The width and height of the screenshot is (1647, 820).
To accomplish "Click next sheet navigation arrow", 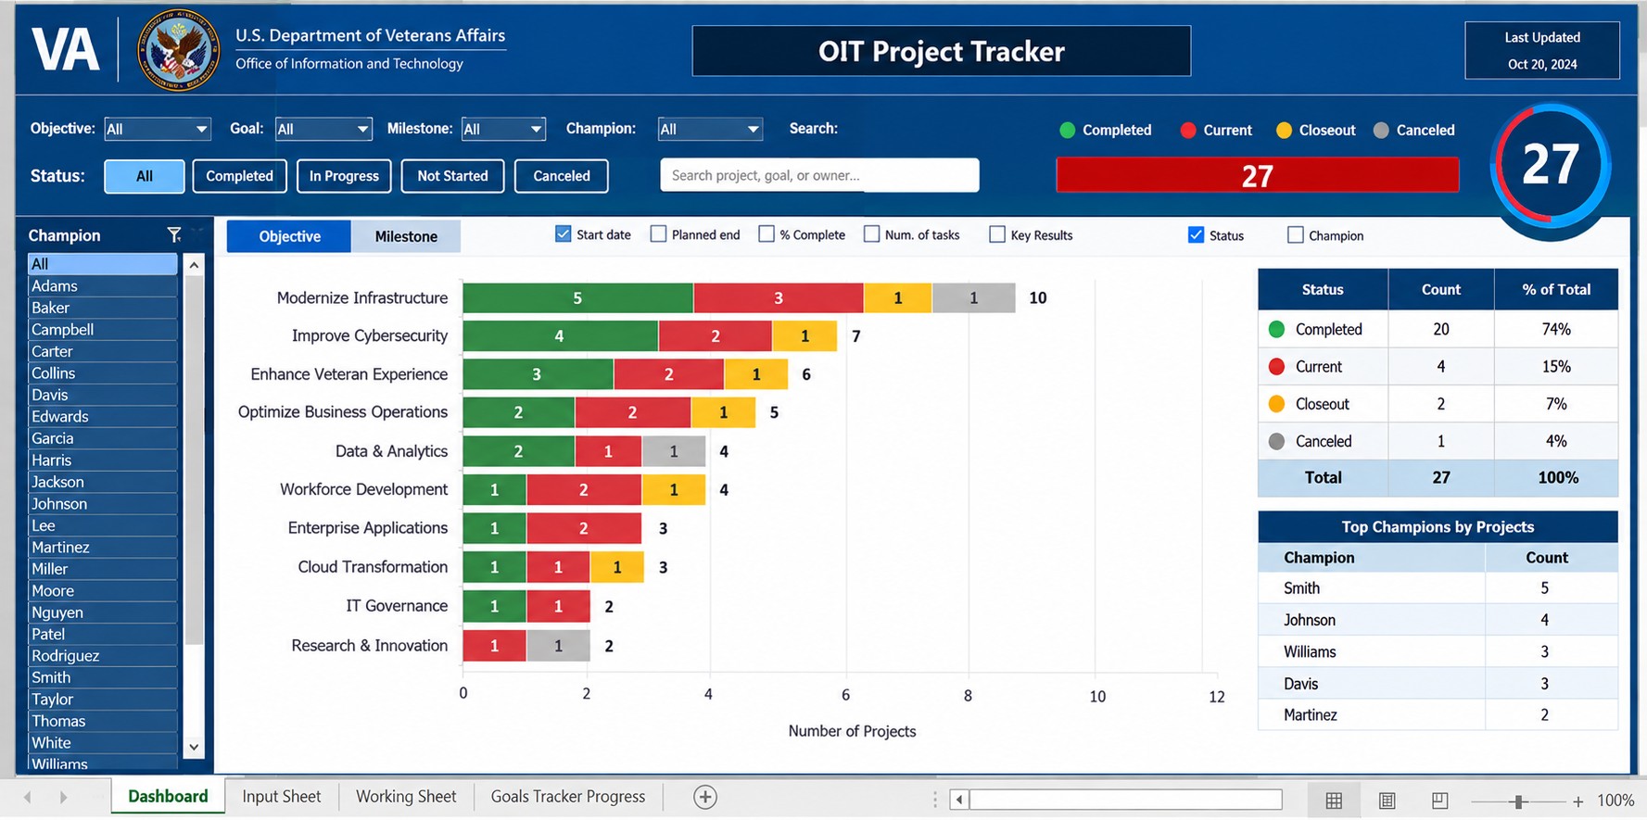I will 63,797.
